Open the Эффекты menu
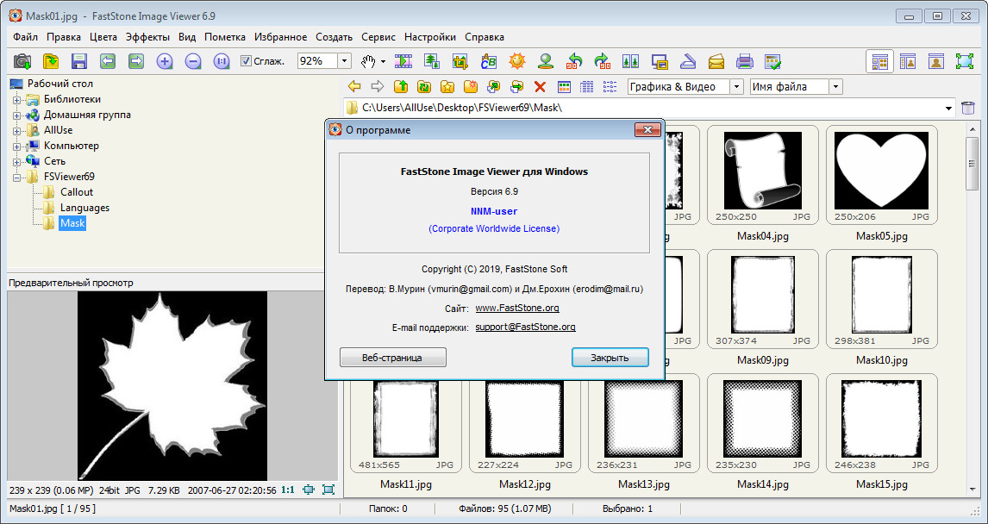 pos(147,37)
